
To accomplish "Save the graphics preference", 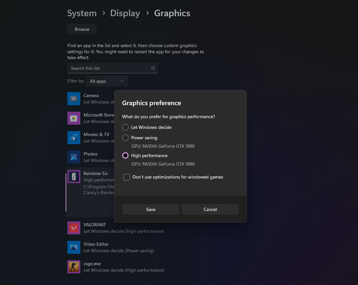I will click(x=151, y=209).
